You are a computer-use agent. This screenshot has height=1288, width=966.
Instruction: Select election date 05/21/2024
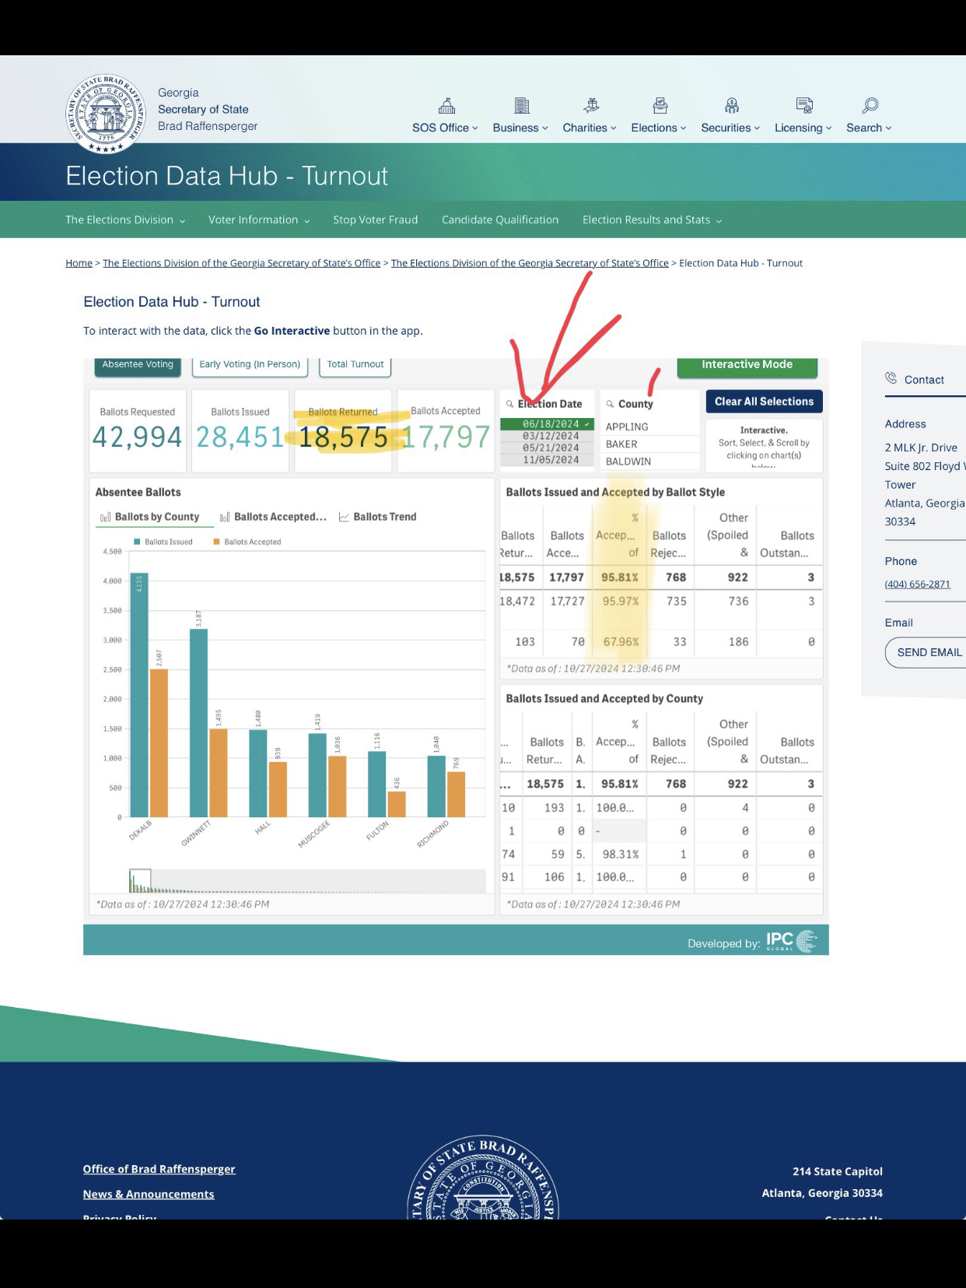pos(548,447)
